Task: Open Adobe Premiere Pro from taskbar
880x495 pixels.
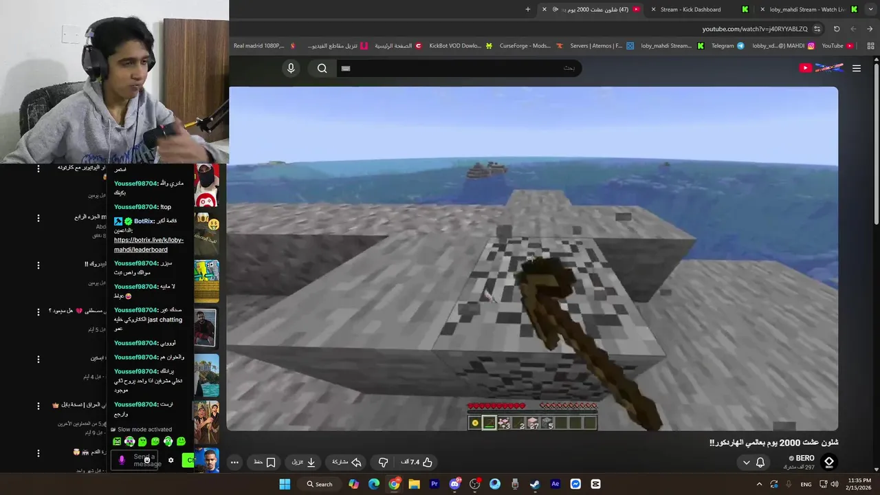Action: pyautogui.click(x=434, y=484)
